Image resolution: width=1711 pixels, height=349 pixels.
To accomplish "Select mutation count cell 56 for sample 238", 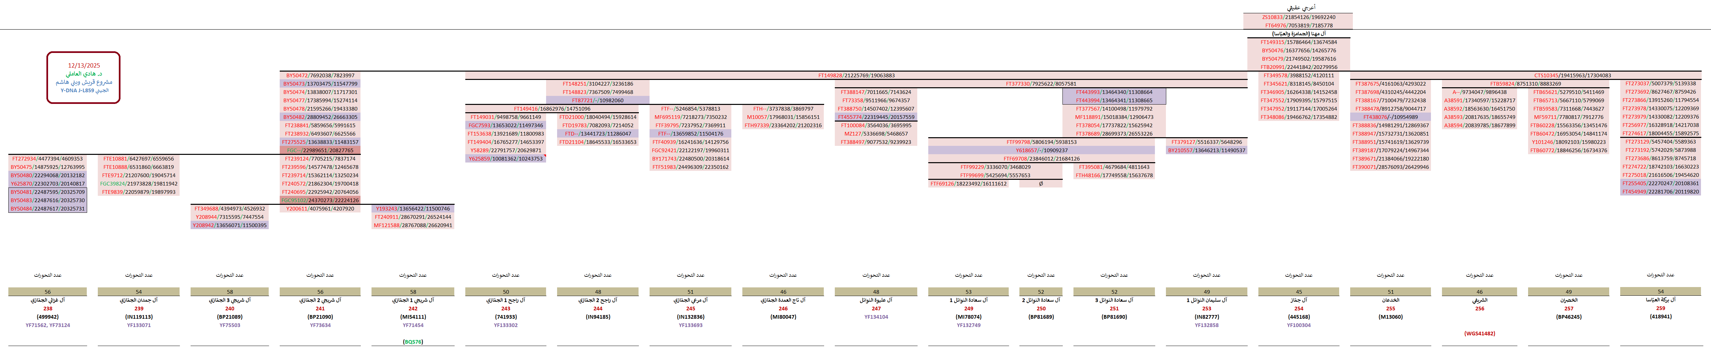I will tap(48, 291).
